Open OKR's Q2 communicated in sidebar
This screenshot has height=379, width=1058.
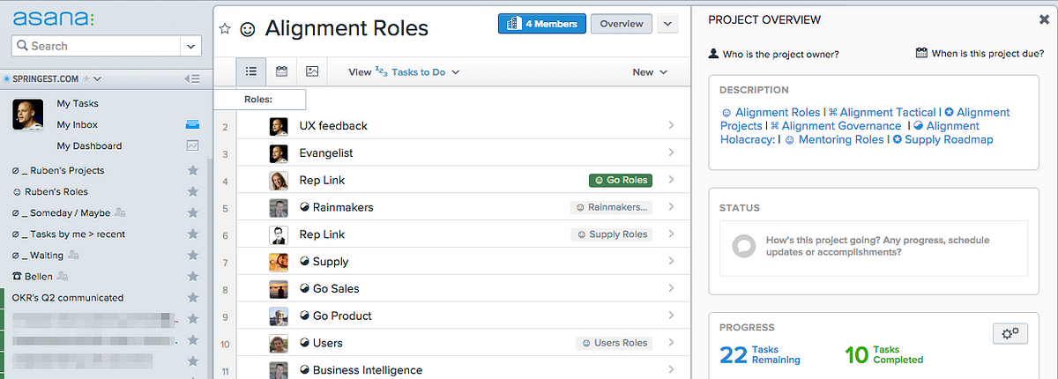click(x=68, y=297)
